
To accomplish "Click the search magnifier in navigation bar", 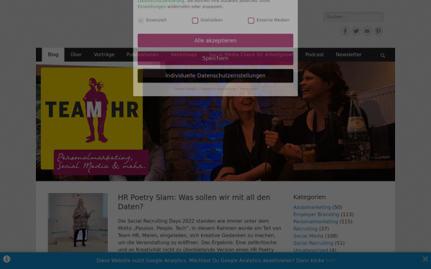I will click(383, 55).
